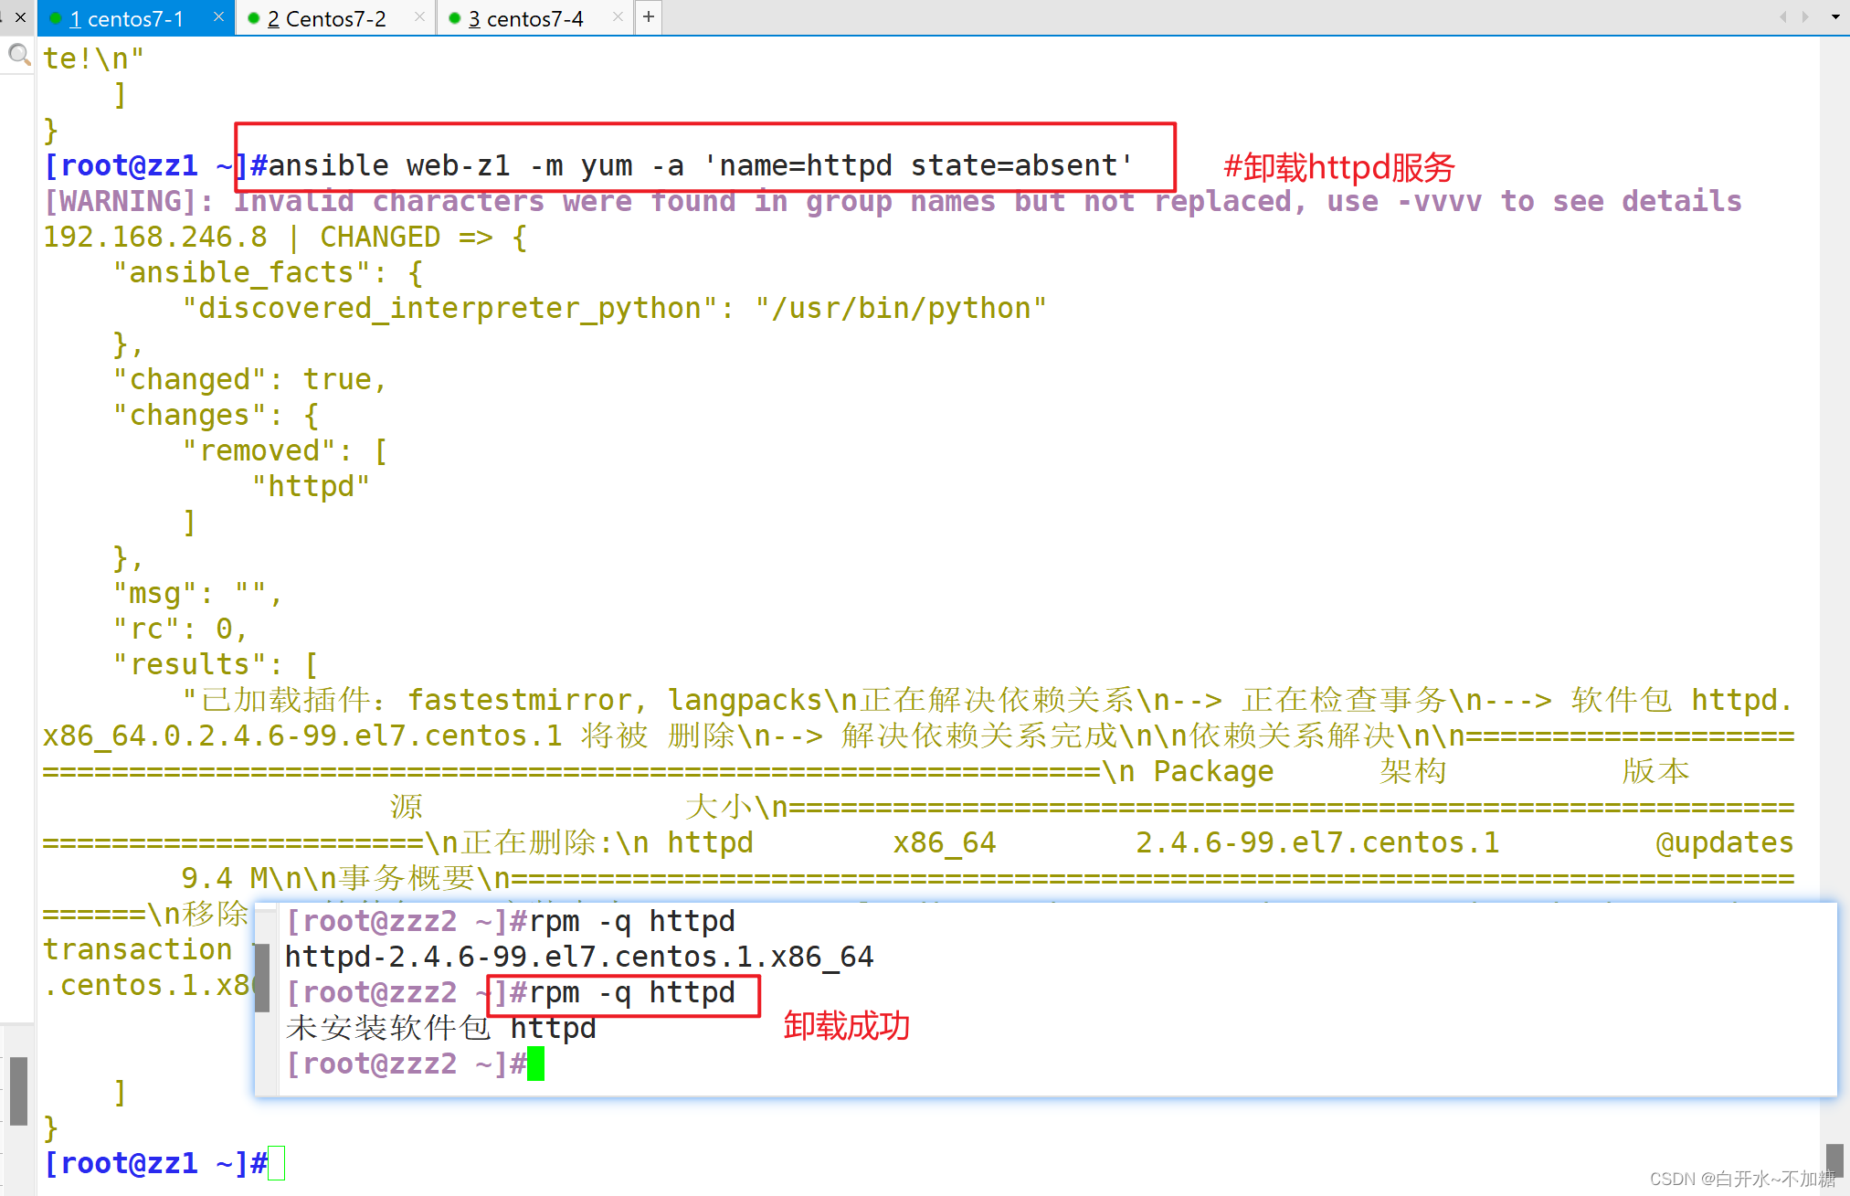The width and height of the screenshot is (1850, 1196).
Task: Close the Centos7-2 session tab
Action: click(419, 17)
